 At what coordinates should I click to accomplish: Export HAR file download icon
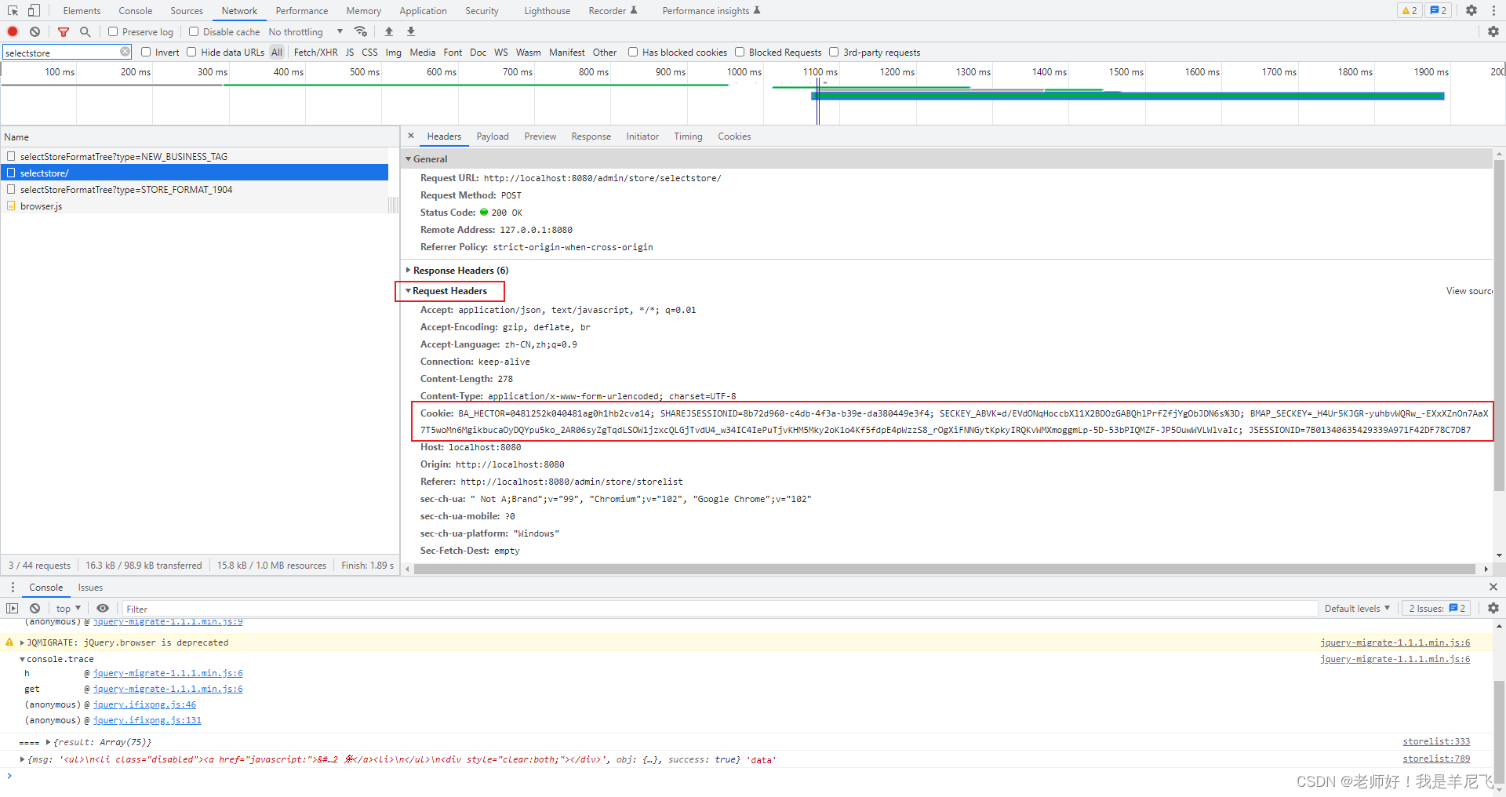(x=411, y=32)
